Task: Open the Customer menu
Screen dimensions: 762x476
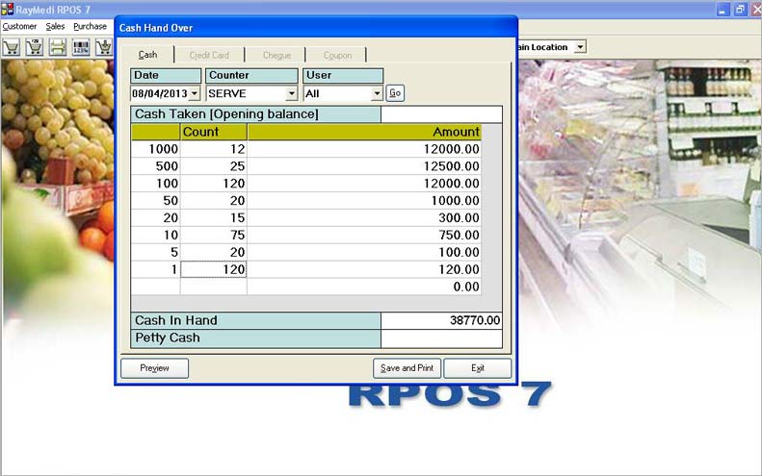Action: [x=19, y=26]
